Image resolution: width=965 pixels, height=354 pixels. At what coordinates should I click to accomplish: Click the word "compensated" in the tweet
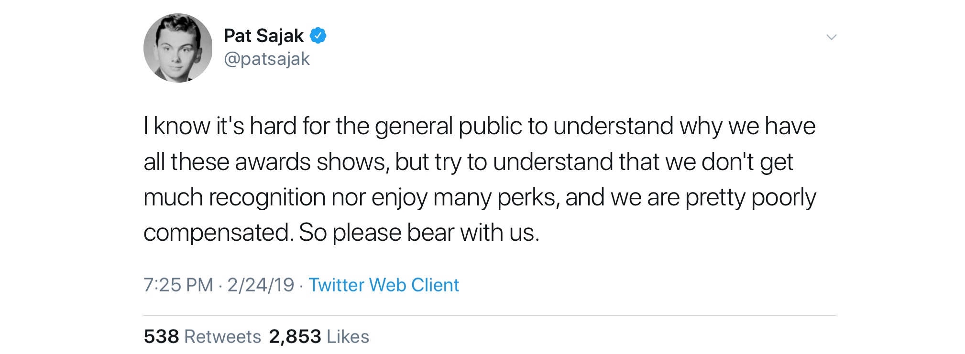click(218, 233)
